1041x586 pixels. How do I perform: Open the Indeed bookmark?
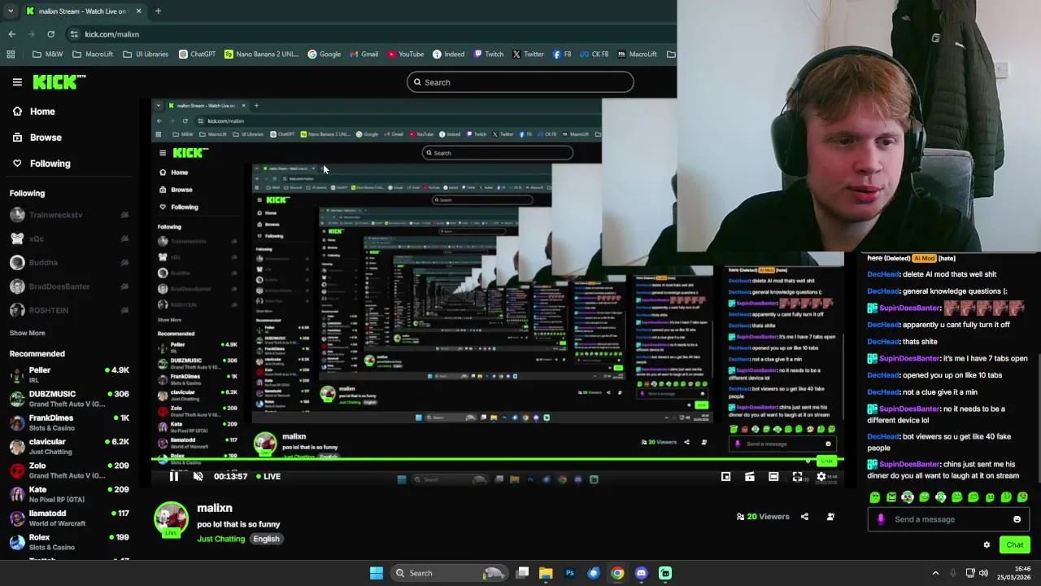(x=448, y=55)
